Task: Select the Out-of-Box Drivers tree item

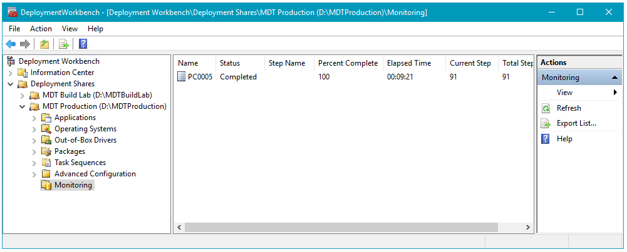Action: 85,140
